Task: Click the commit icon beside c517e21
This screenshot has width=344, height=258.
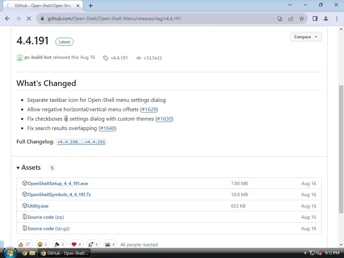Action: pos(139,58)
